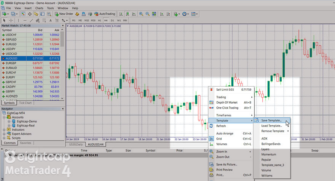This screenshot has width=335, height=181.
Task: Switch to M1 timeframe button
Action: coord(74,21)
